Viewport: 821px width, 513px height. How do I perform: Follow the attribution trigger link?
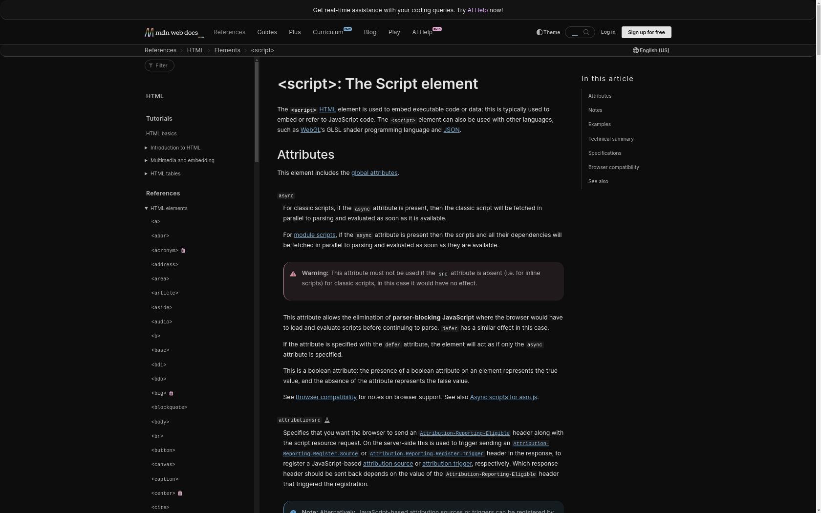[x=447, y=464]
